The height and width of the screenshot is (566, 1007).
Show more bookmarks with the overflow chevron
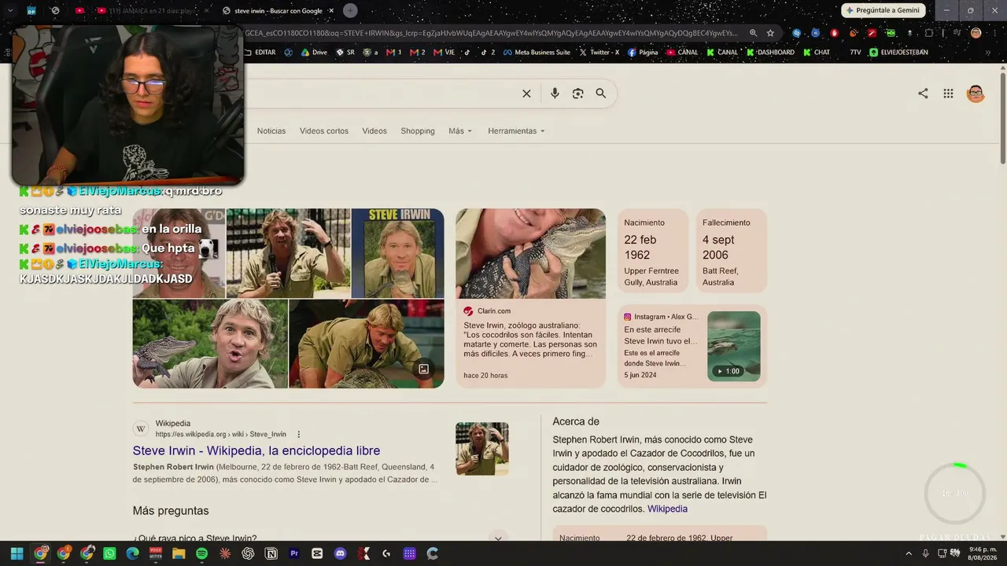(987, 53)
